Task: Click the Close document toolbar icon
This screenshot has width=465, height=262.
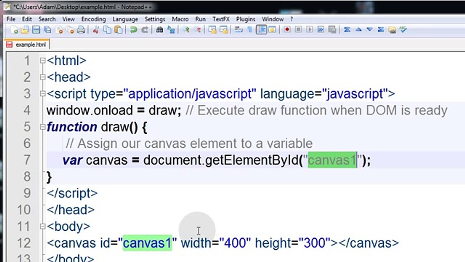Action: (x=59, y=30)
